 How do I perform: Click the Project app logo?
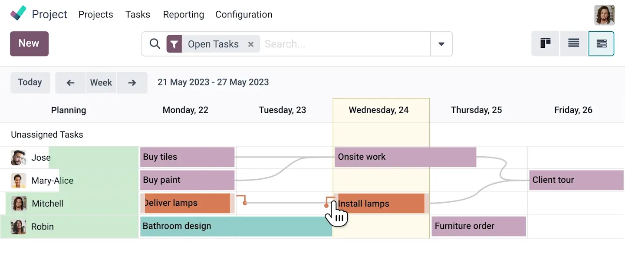tap(19, 14)
